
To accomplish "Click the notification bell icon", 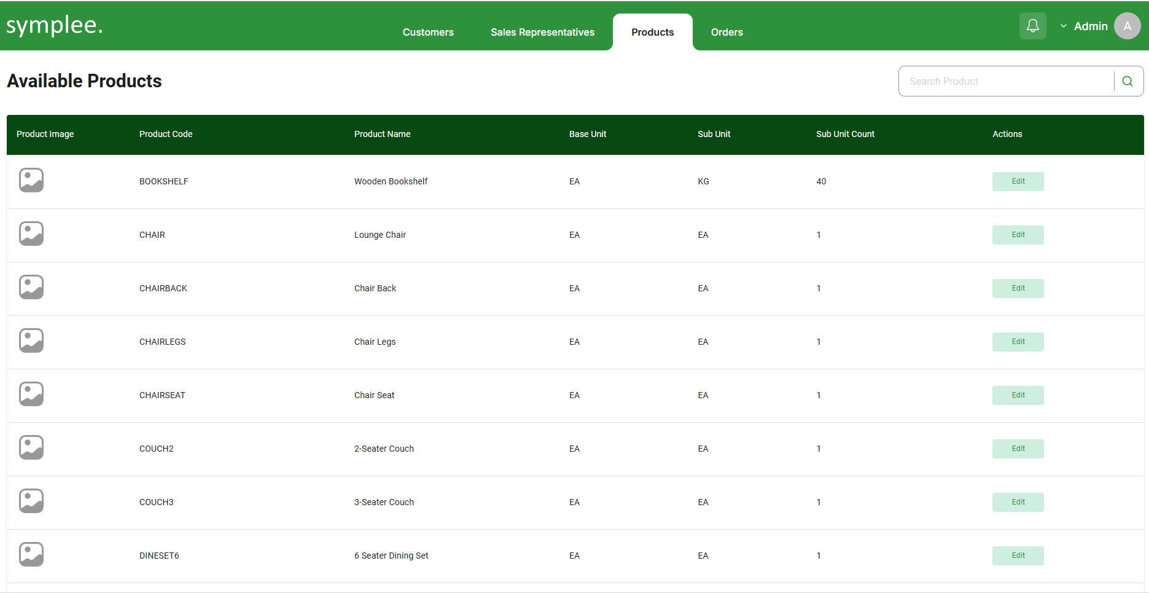I will (x=1032, y=26).
